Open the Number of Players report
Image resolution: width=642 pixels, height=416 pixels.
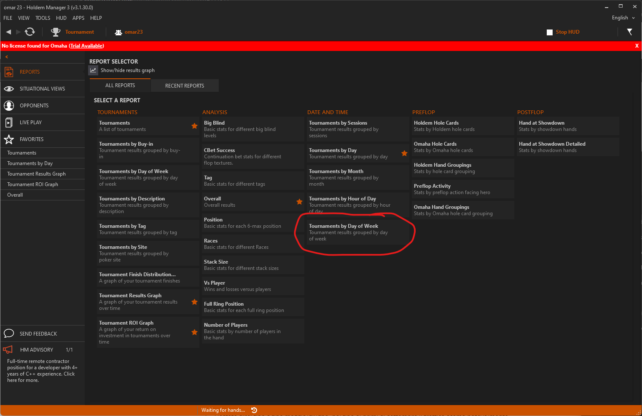pyautogui.click(x=253, y=331)
